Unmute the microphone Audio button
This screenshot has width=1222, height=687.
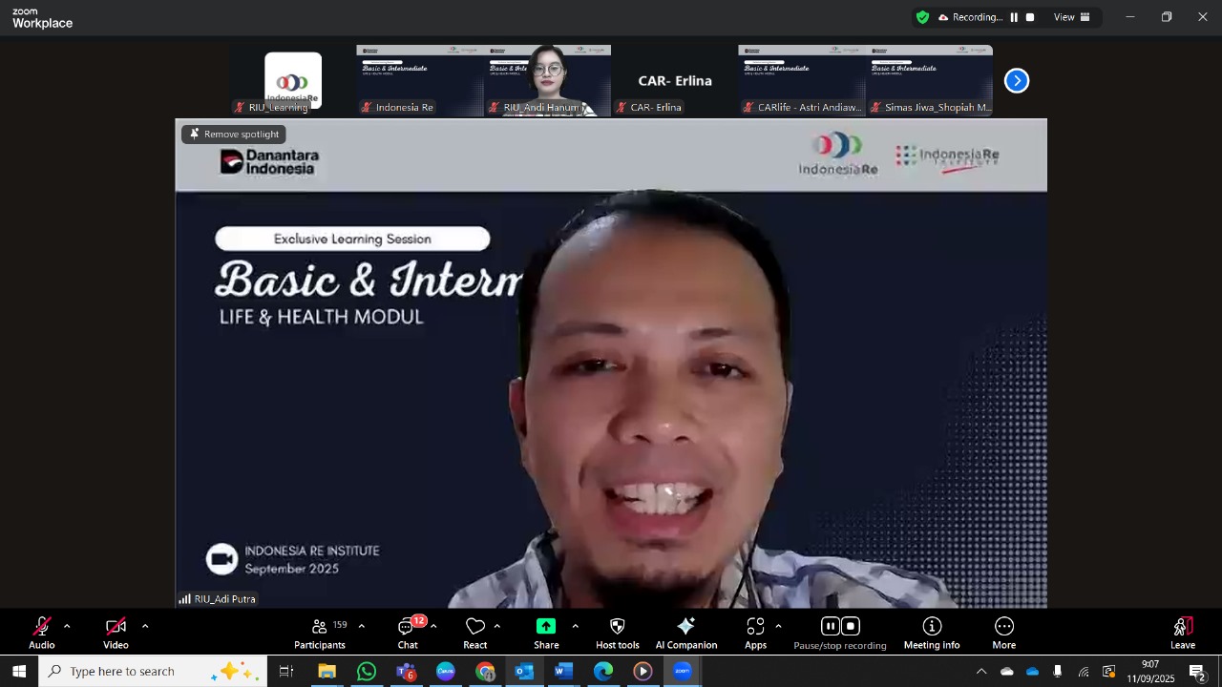point(42,627)
